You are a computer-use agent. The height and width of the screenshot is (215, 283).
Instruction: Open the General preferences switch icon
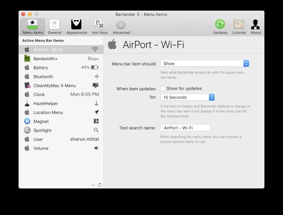coord(54,24)
